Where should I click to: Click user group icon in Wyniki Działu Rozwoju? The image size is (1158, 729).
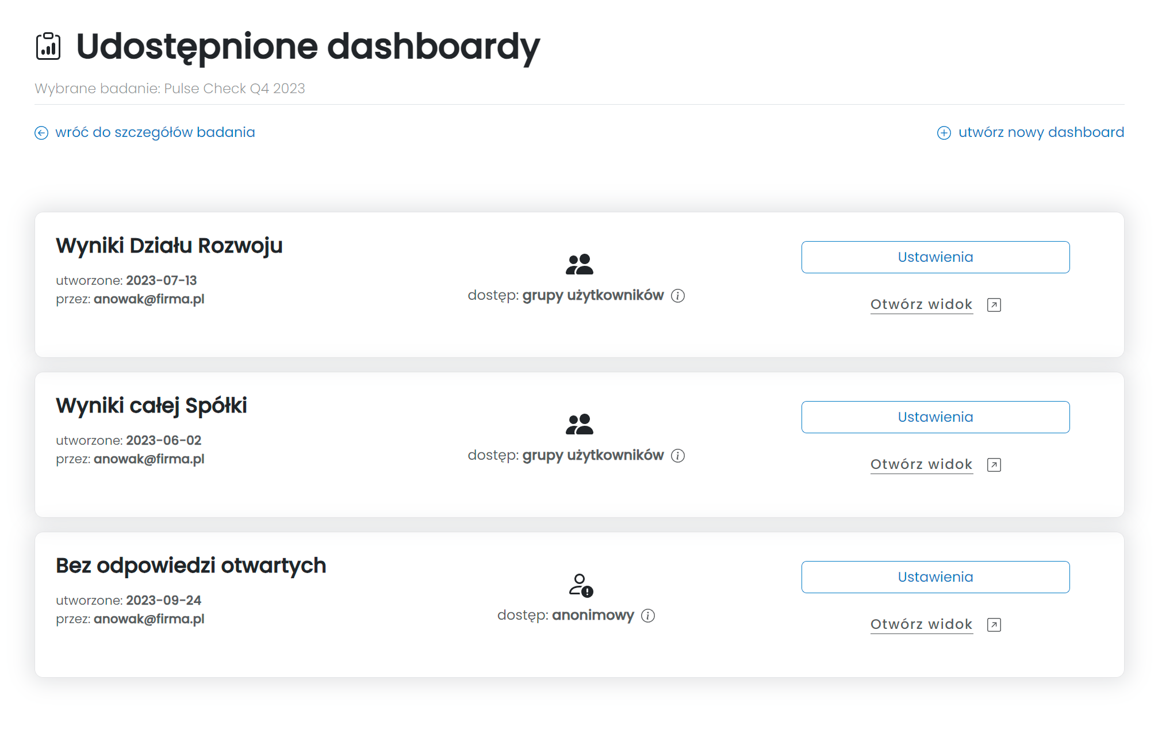(x=579, y=264)
